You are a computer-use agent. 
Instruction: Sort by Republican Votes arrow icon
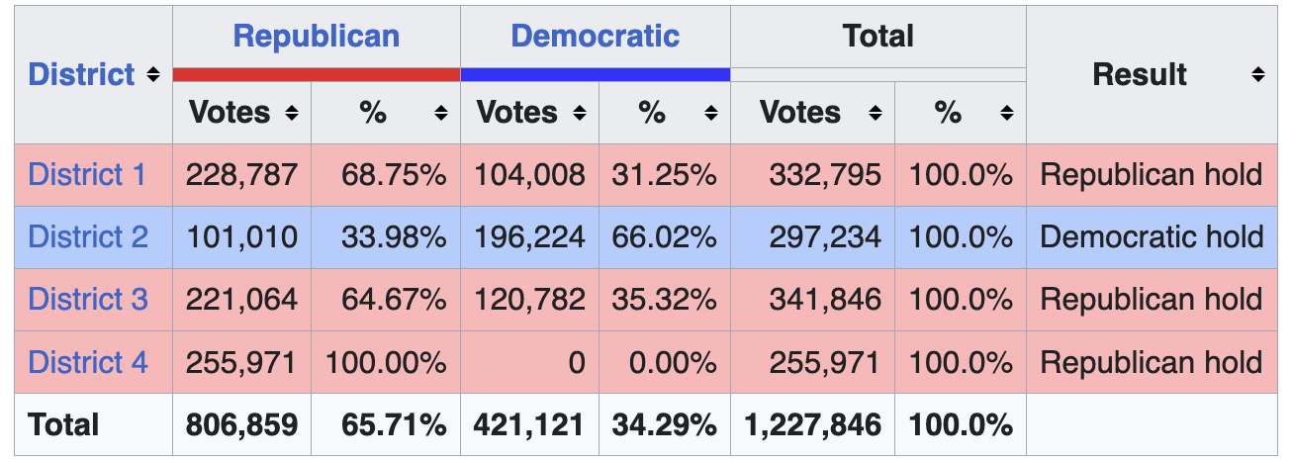pos(291,114)
